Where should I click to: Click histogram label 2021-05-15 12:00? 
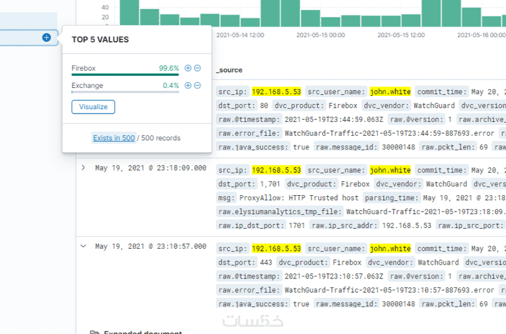click(401, 35)
